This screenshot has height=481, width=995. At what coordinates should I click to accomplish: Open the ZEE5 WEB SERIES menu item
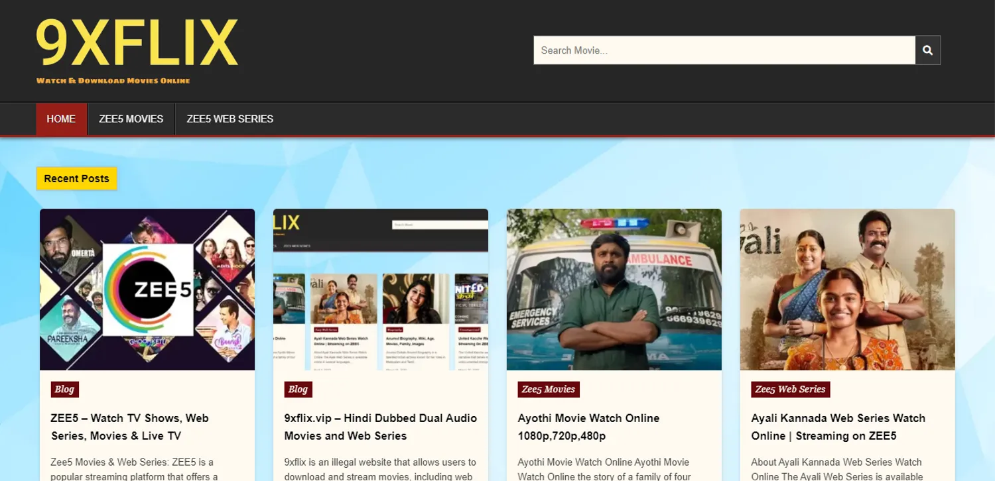pyautogui.click(x=230, y=119)
